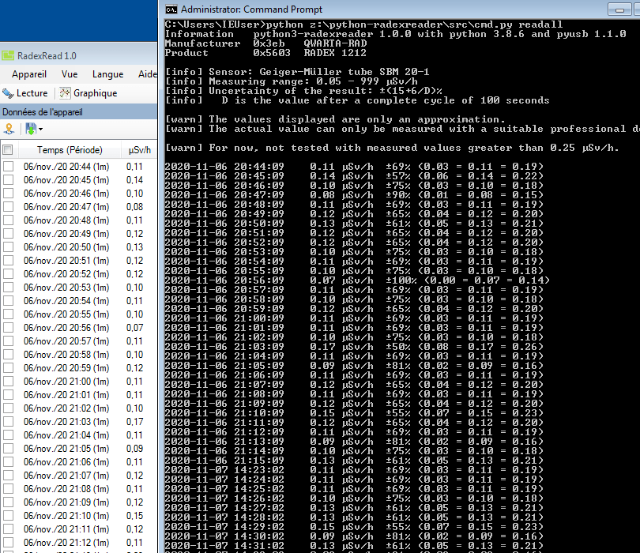Expand the save options dropdown arrow

(40, 130)
